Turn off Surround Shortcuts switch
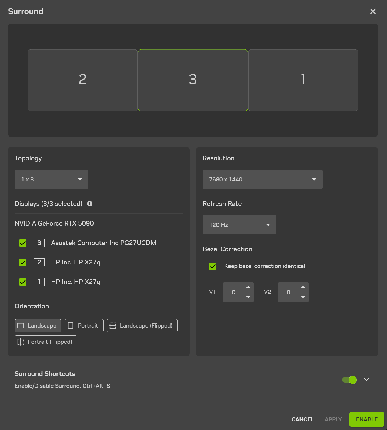Viewport: 387px width, 430px height. (x=349, y=380)
